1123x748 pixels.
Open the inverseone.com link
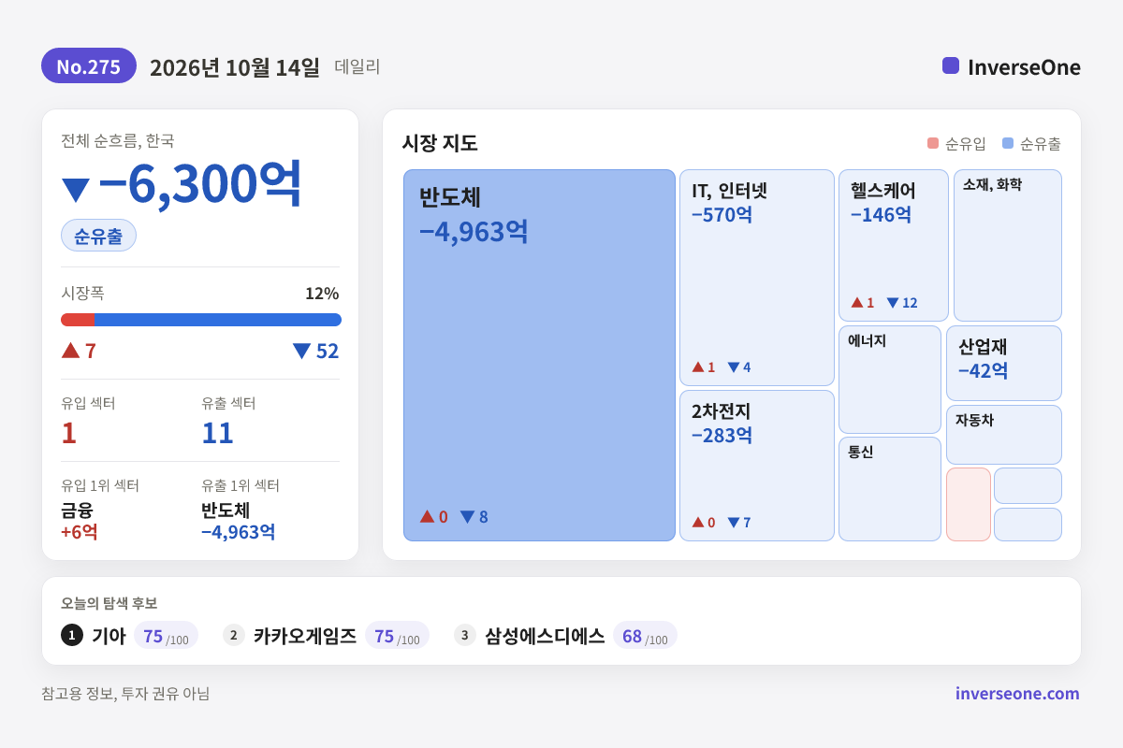click(x=1017, y=694)
